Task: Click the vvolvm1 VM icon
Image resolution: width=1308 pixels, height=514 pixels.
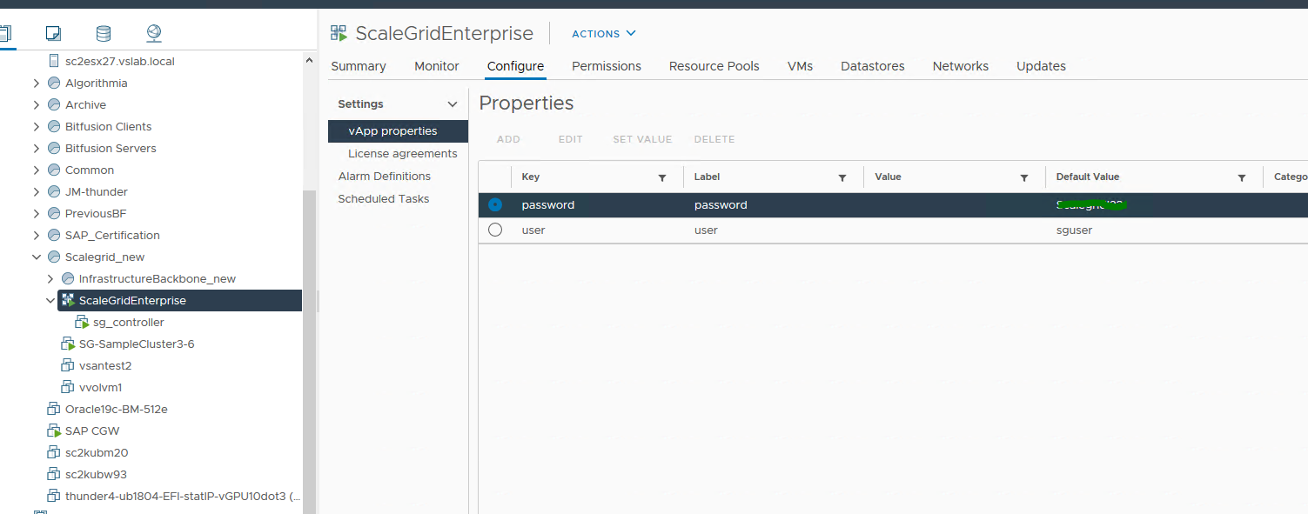Action: point(68,388)
